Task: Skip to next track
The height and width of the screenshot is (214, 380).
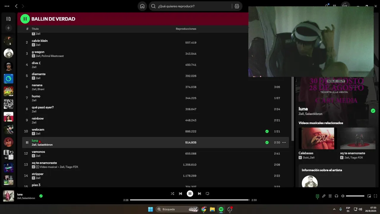Action: (199, 193)
